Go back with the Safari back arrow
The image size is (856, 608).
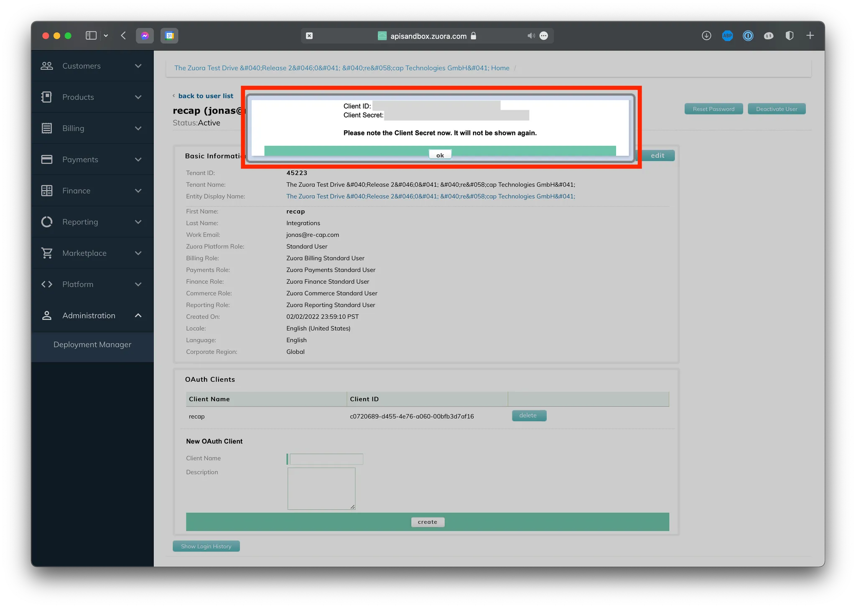click(x=123, y=36)
